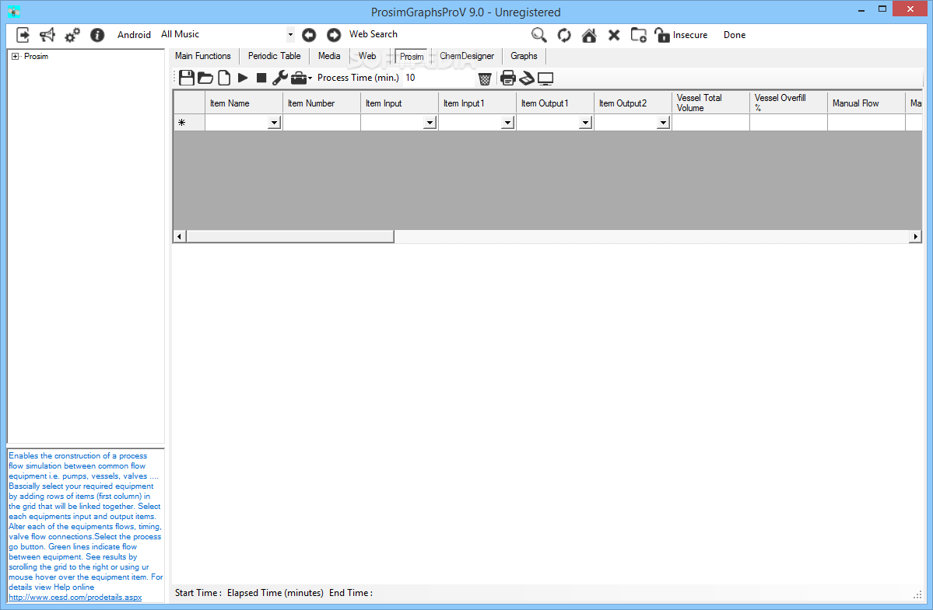Open the Graphs tab
933x610 pixels.
click(x=524, y=56)
